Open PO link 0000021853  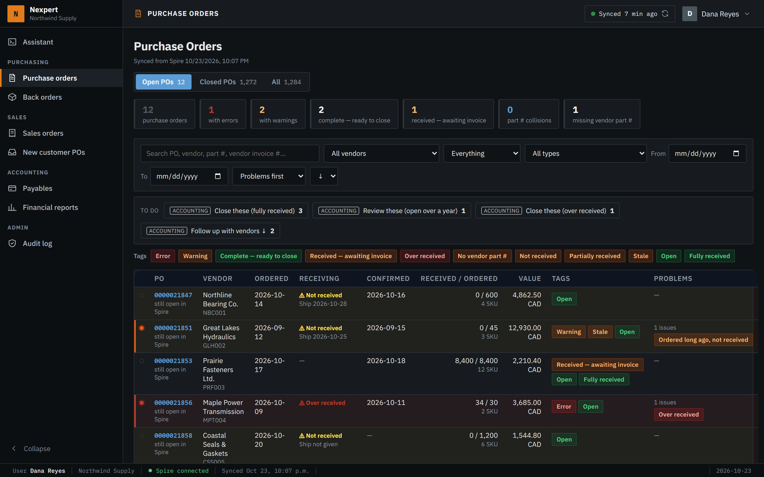pos(173,361)
